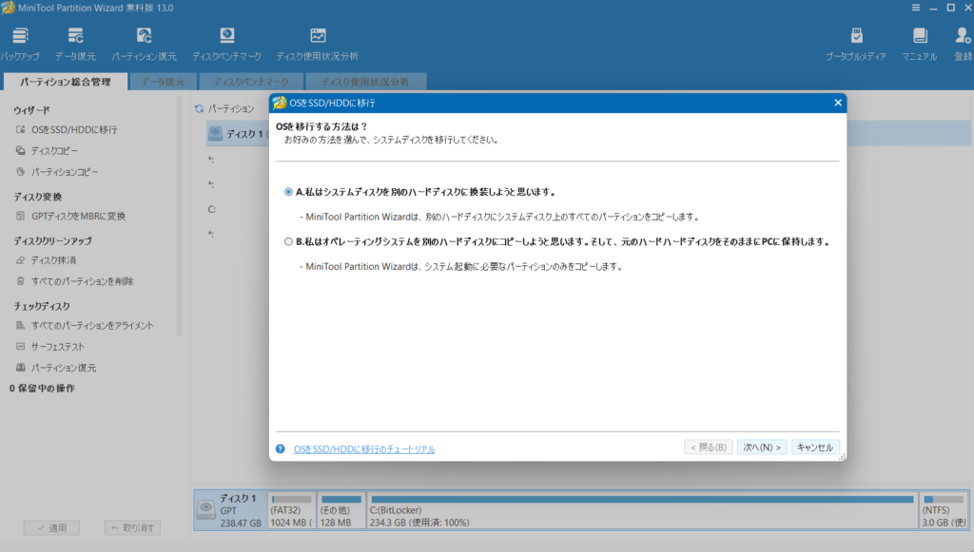Select GPTディスクをMBRに変換 in sidebar
Screen dimensions: 974x552
pos(78,216)
